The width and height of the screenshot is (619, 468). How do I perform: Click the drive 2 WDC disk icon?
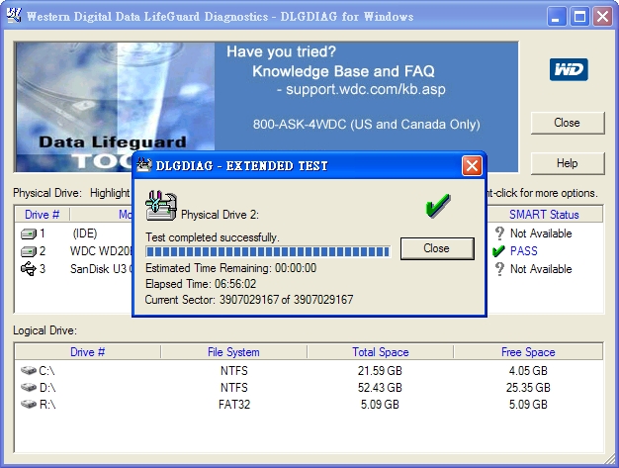click(29, 251)
